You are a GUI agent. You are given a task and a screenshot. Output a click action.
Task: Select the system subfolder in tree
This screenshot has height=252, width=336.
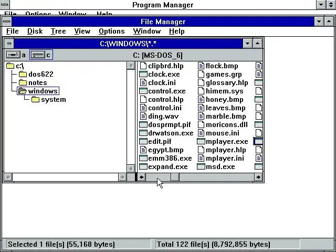pyautogui.click(x=54, y=99)
